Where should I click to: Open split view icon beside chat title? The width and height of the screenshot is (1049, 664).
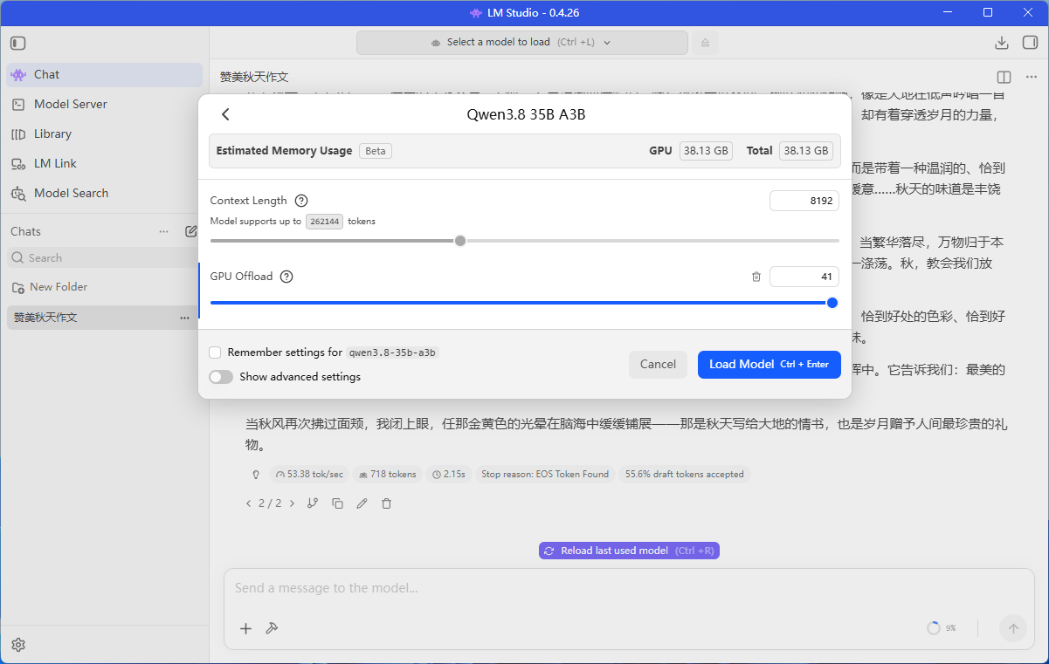point(1004,78)
